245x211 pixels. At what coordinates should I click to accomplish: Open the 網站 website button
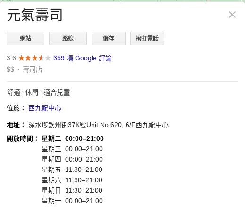coord(25,39)
